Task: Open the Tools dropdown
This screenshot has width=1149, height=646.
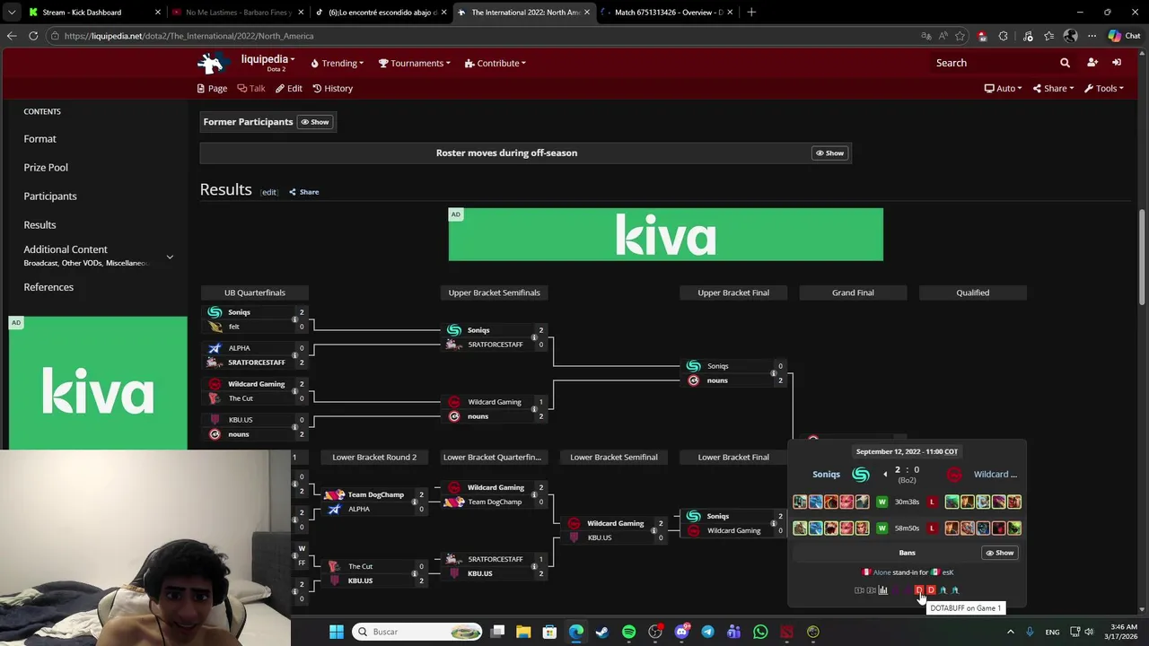Action: point(1104,88)
